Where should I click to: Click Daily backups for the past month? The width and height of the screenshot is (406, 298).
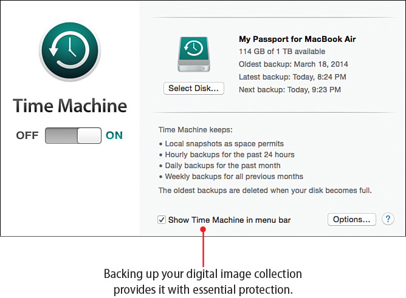221,166
